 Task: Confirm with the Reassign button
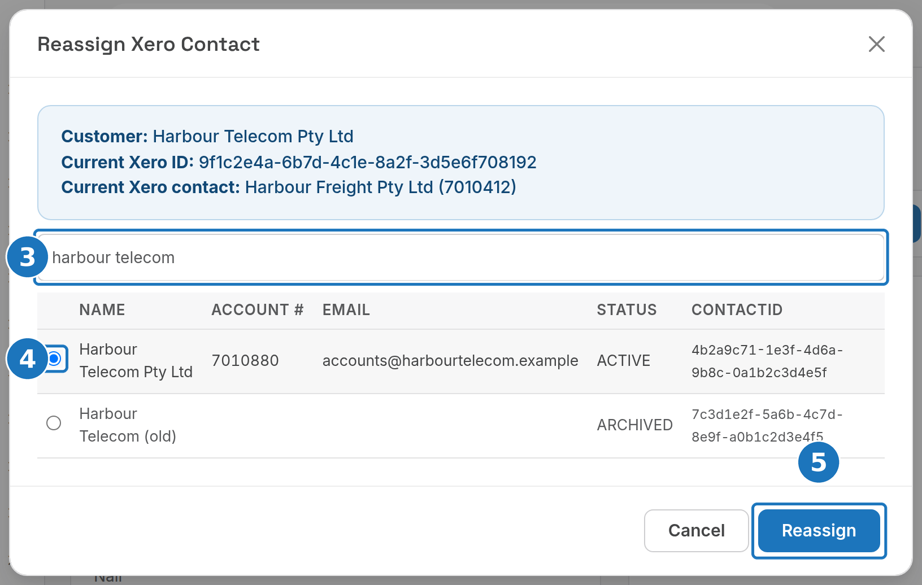pos(819,531)
